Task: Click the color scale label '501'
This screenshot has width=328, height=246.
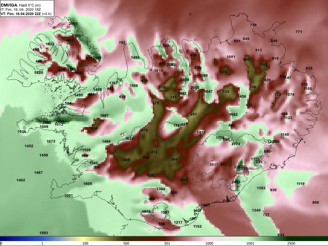Action: pyautogui.click(x=167, y=243)
